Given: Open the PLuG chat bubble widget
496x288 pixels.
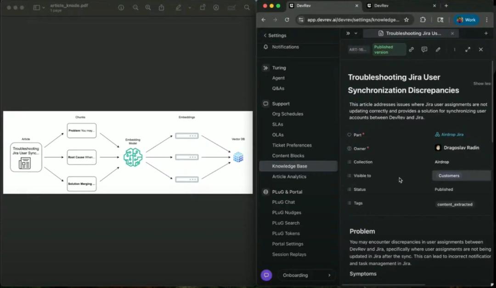Looking at the screenshot, I should 266,275.
